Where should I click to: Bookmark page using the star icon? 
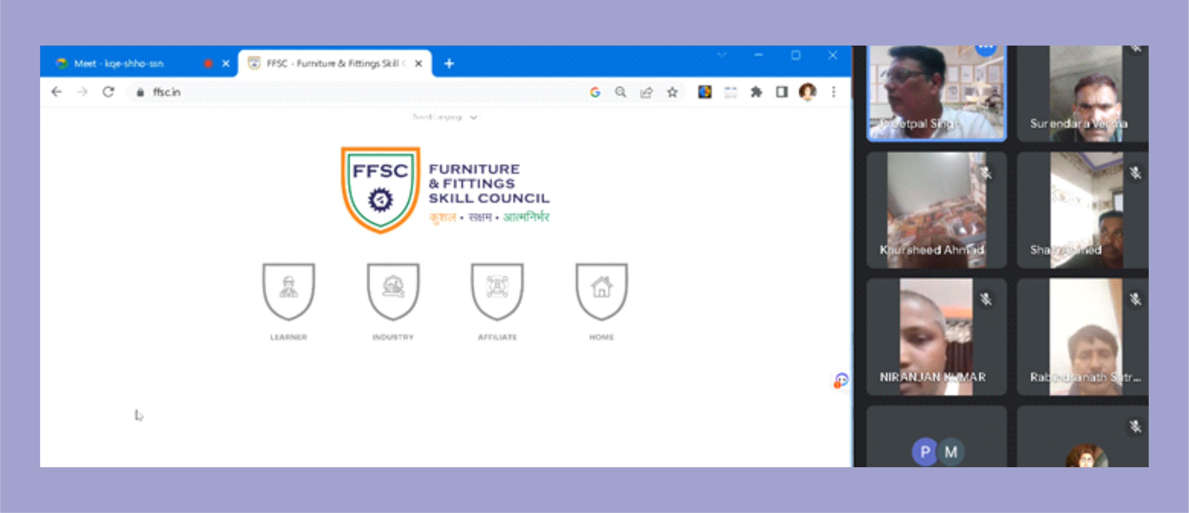[x=672, y=92]
